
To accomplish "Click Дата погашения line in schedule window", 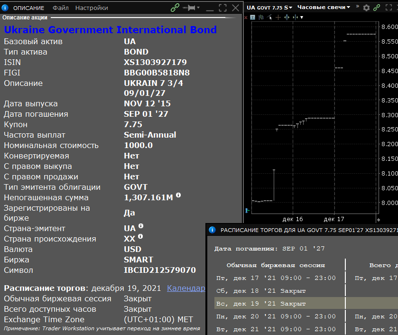I will tap(269, 249).
